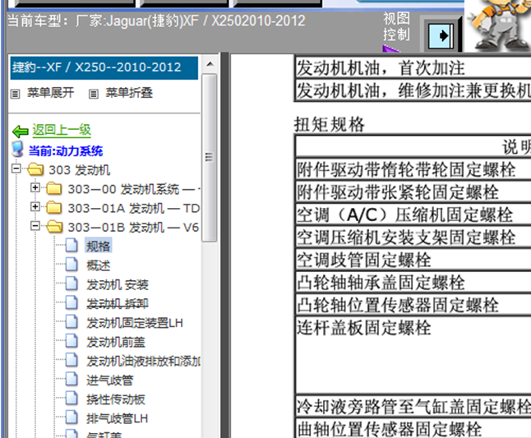Click the tree panel scroll-up arrow

coord(210,63)
